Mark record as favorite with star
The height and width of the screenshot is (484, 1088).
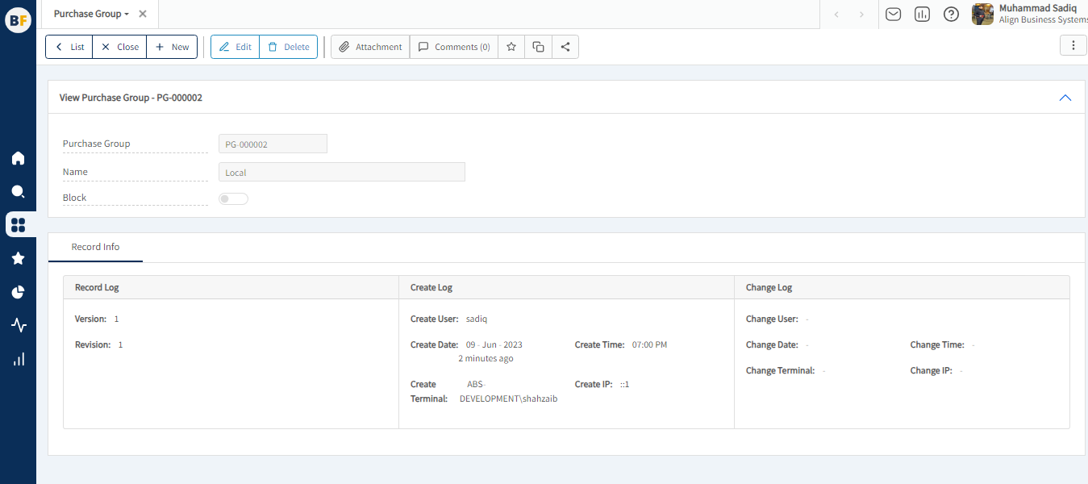pos(511,47)
